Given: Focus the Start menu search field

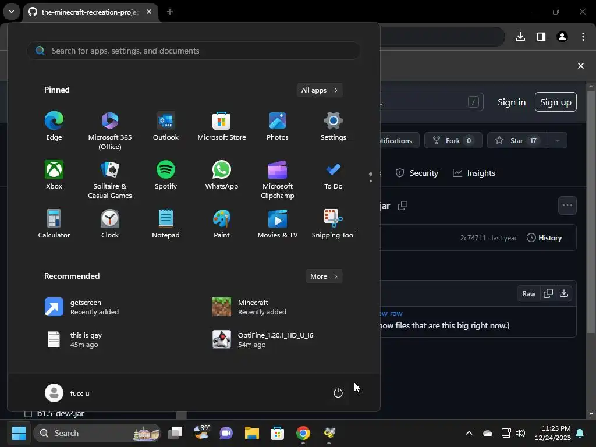Looking at the screenshot, I should pyautogui.click(x=193, y=51).
